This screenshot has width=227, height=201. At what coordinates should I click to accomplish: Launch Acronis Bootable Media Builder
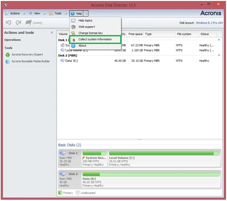point(31,61)
